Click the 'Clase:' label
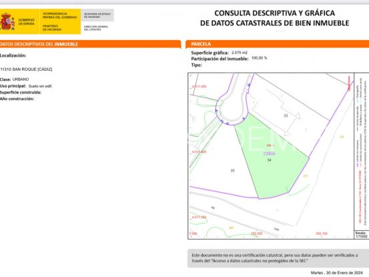Screen dimensions: 369x277 click(x=5, y=79)
